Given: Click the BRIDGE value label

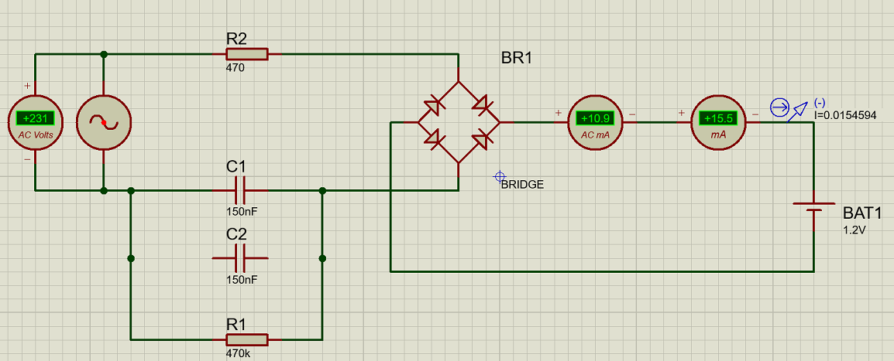Looking at the screenshot, I should [x=522, y=185].
